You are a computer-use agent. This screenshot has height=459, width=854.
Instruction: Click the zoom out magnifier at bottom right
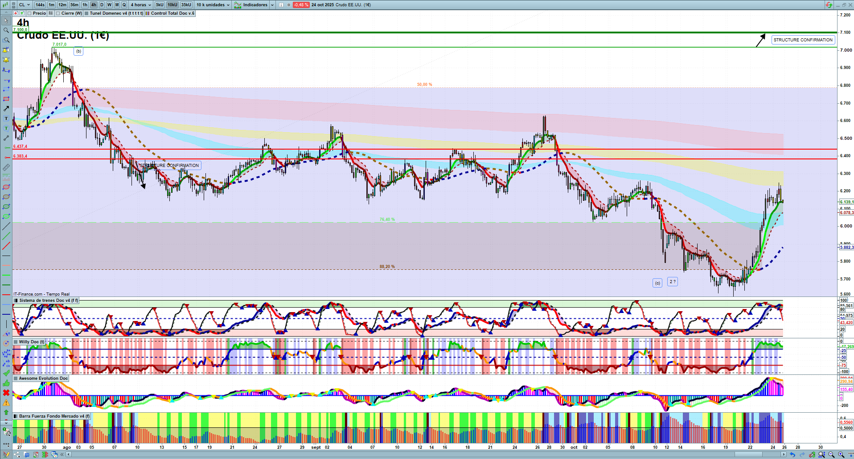tap(832, 455)
